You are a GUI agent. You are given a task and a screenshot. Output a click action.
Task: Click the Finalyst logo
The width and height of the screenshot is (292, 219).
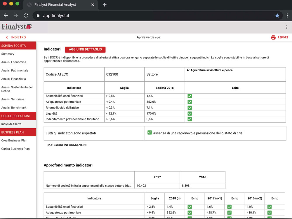coord(17,27)
